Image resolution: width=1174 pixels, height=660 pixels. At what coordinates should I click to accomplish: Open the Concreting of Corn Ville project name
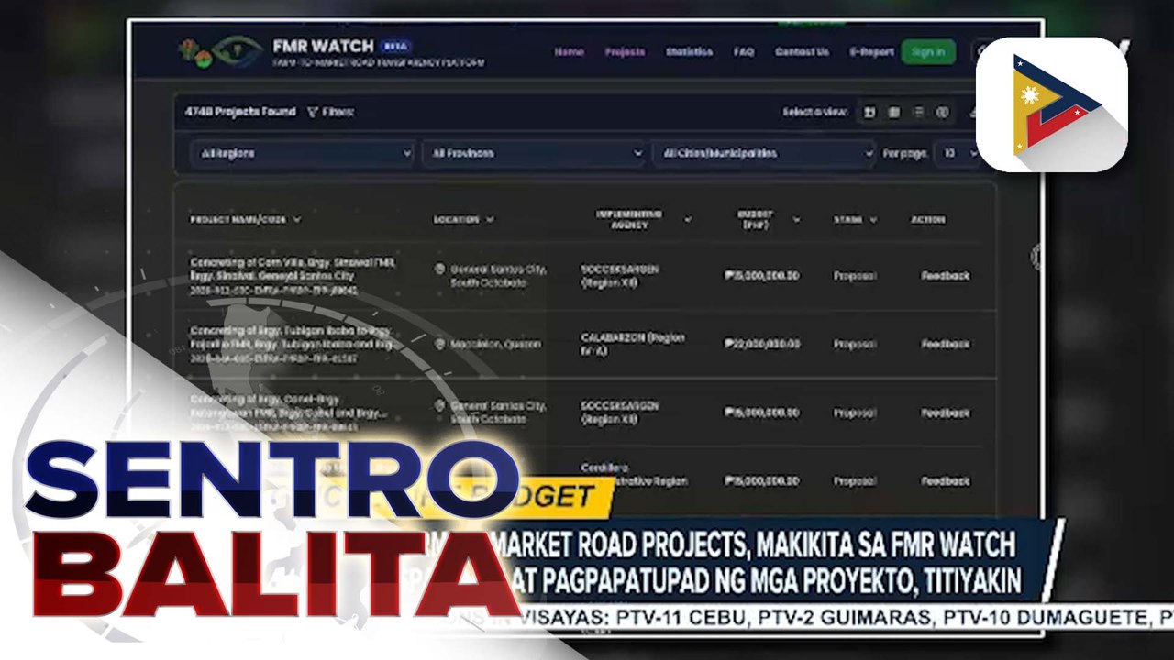293,269
